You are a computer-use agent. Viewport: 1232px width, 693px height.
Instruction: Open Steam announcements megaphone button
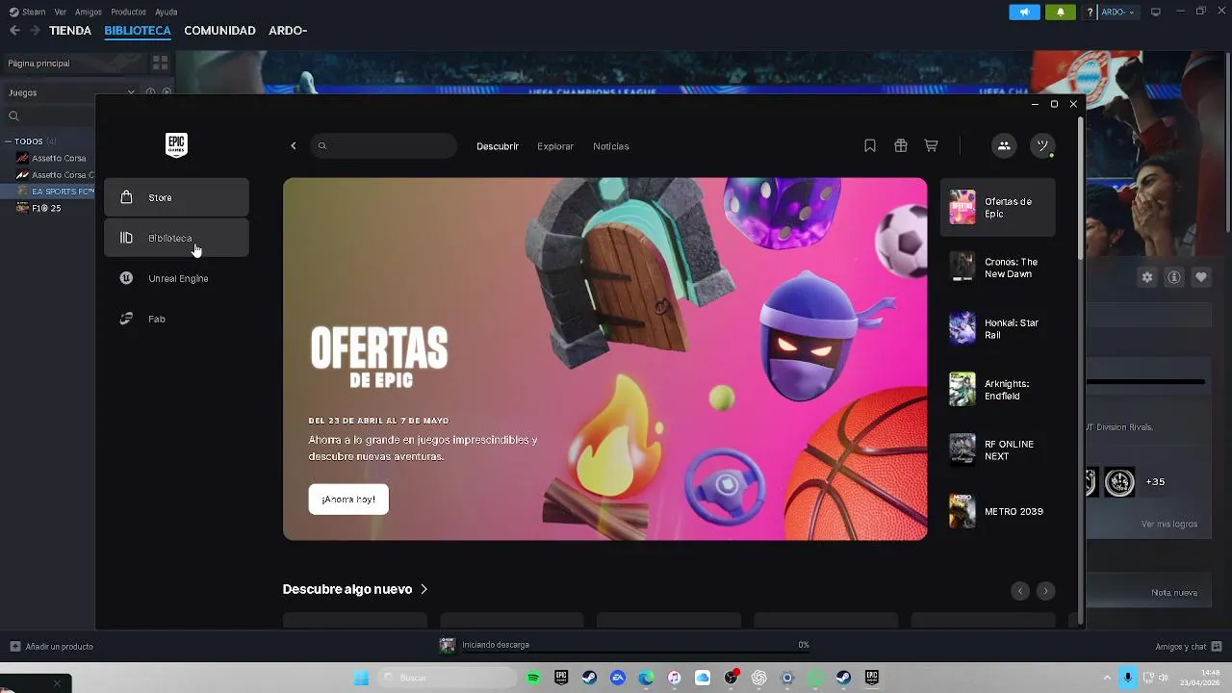click(x=1024, y=12)
